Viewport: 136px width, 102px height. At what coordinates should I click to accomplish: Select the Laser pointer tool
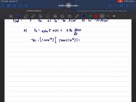coord(77,16)
